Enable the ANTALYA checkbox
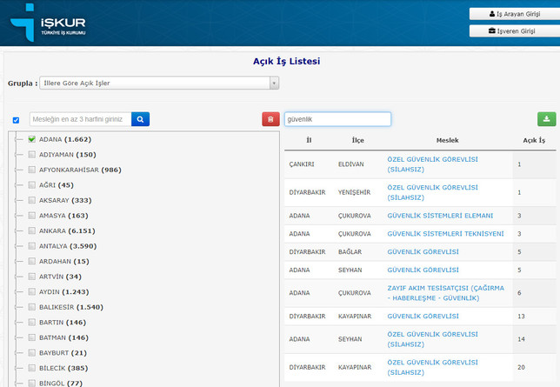This screenshot has width=560, height=387. point(32,246)
